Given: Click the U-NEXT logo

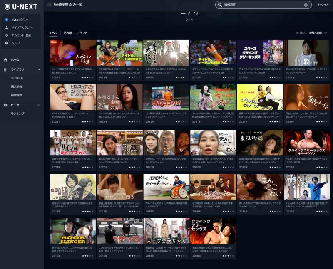Looking at the screenshot, I should tap(21, 7).
